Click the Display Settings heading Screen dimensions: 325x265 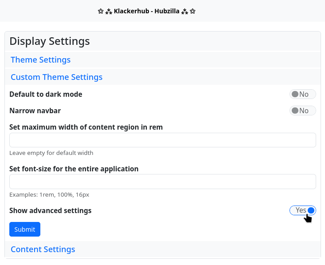50,41
